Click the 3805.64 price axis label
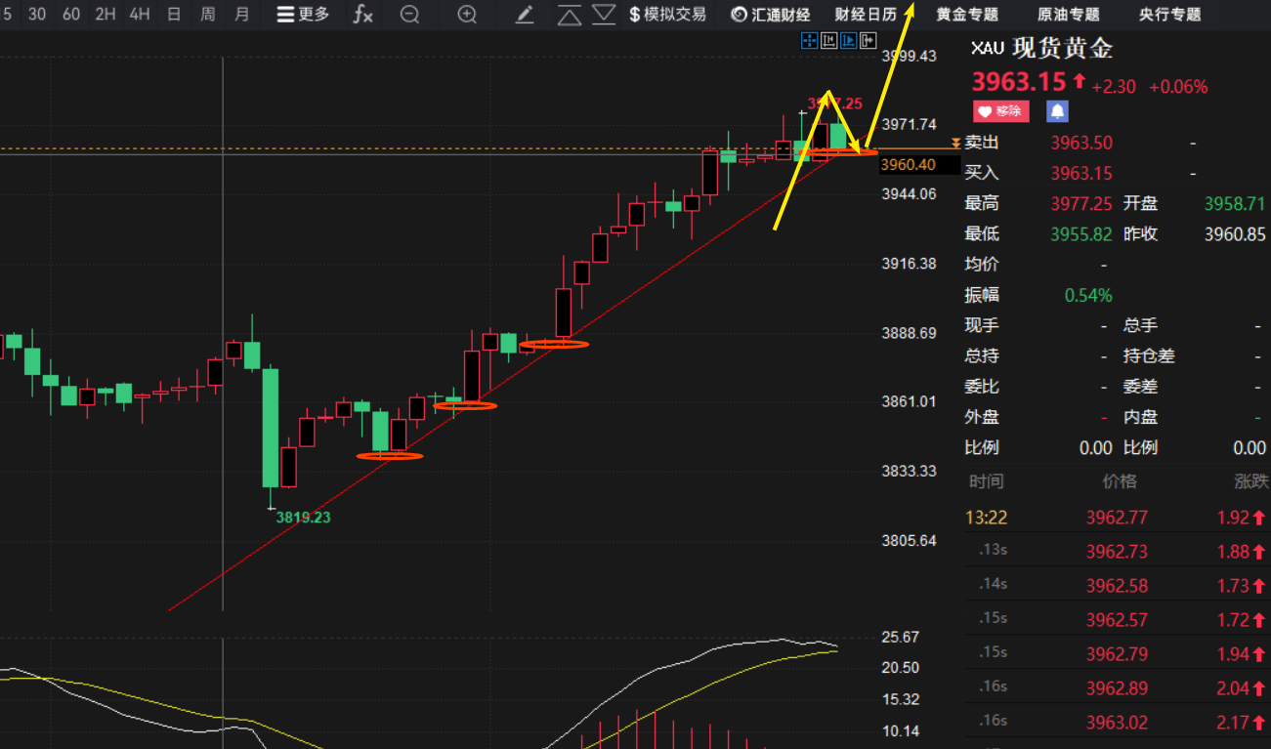Image resolution: width=1271 pixels, height=749 pixels. [909, 540]
